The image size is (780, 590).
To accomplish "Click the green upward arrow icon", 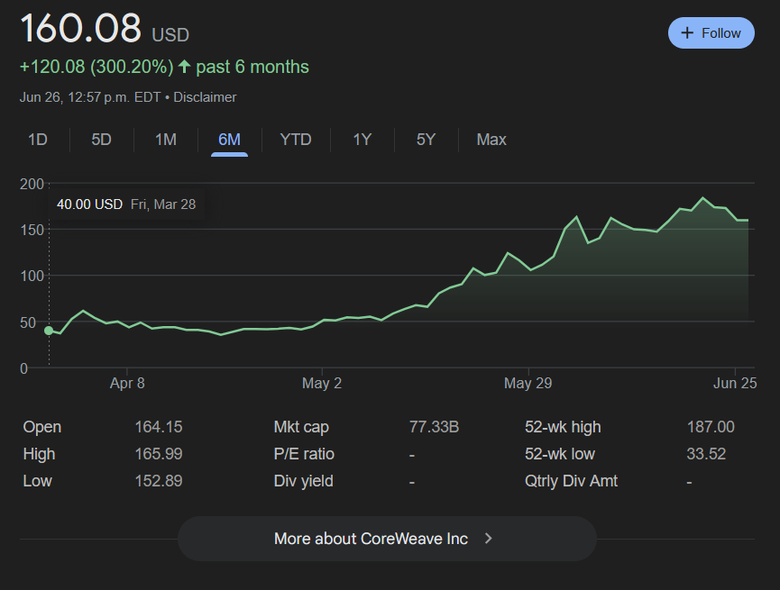I will pyautogui.click(x=185, y=67).
